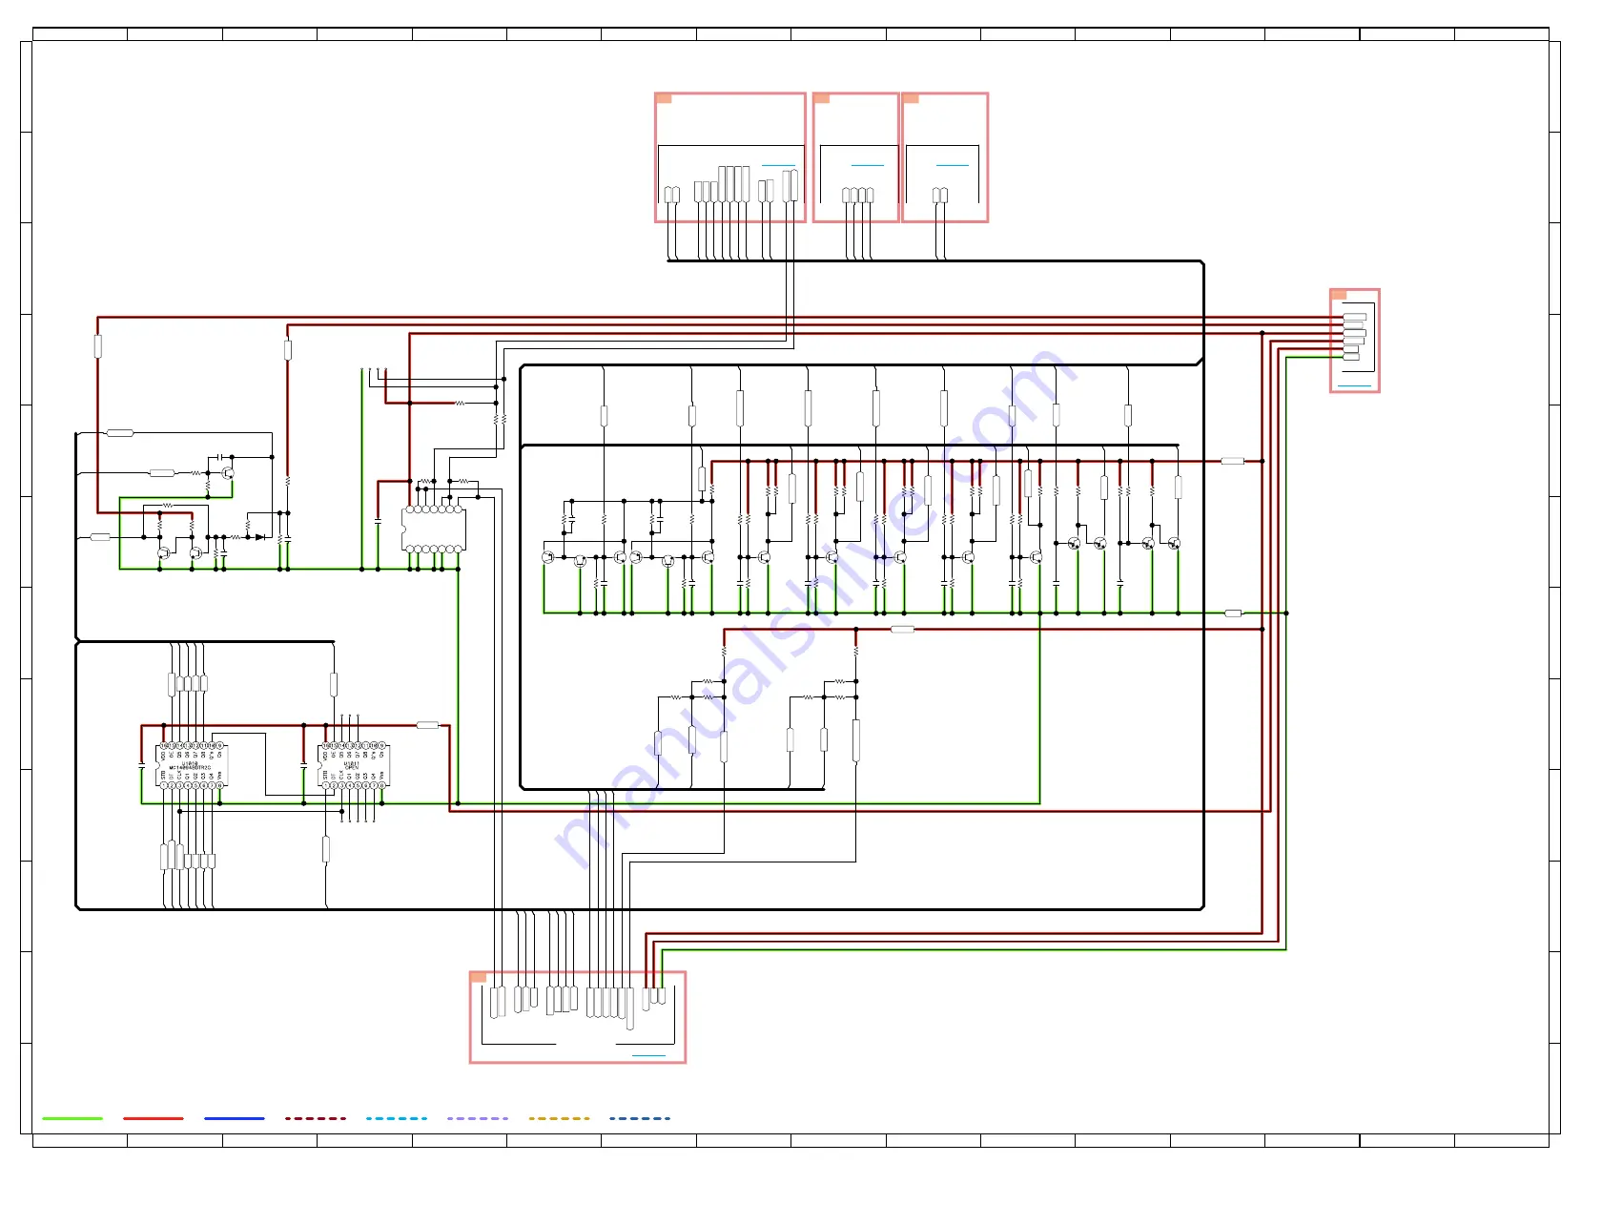The image size is (1622, 1205).
Task: Click pin 1 of the U1011 chip
Action: tap(325, 785)
